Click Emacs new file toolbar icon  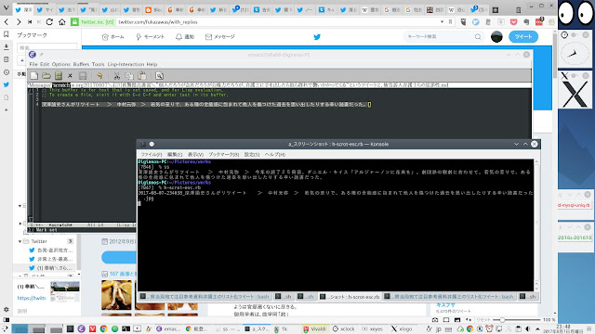pos(34,76)
